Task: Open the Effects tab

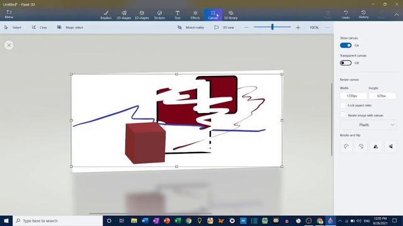Action: point(195,15)
